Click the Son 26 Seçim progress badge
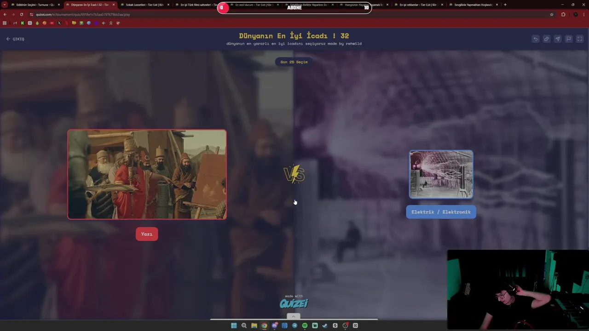 294,62
